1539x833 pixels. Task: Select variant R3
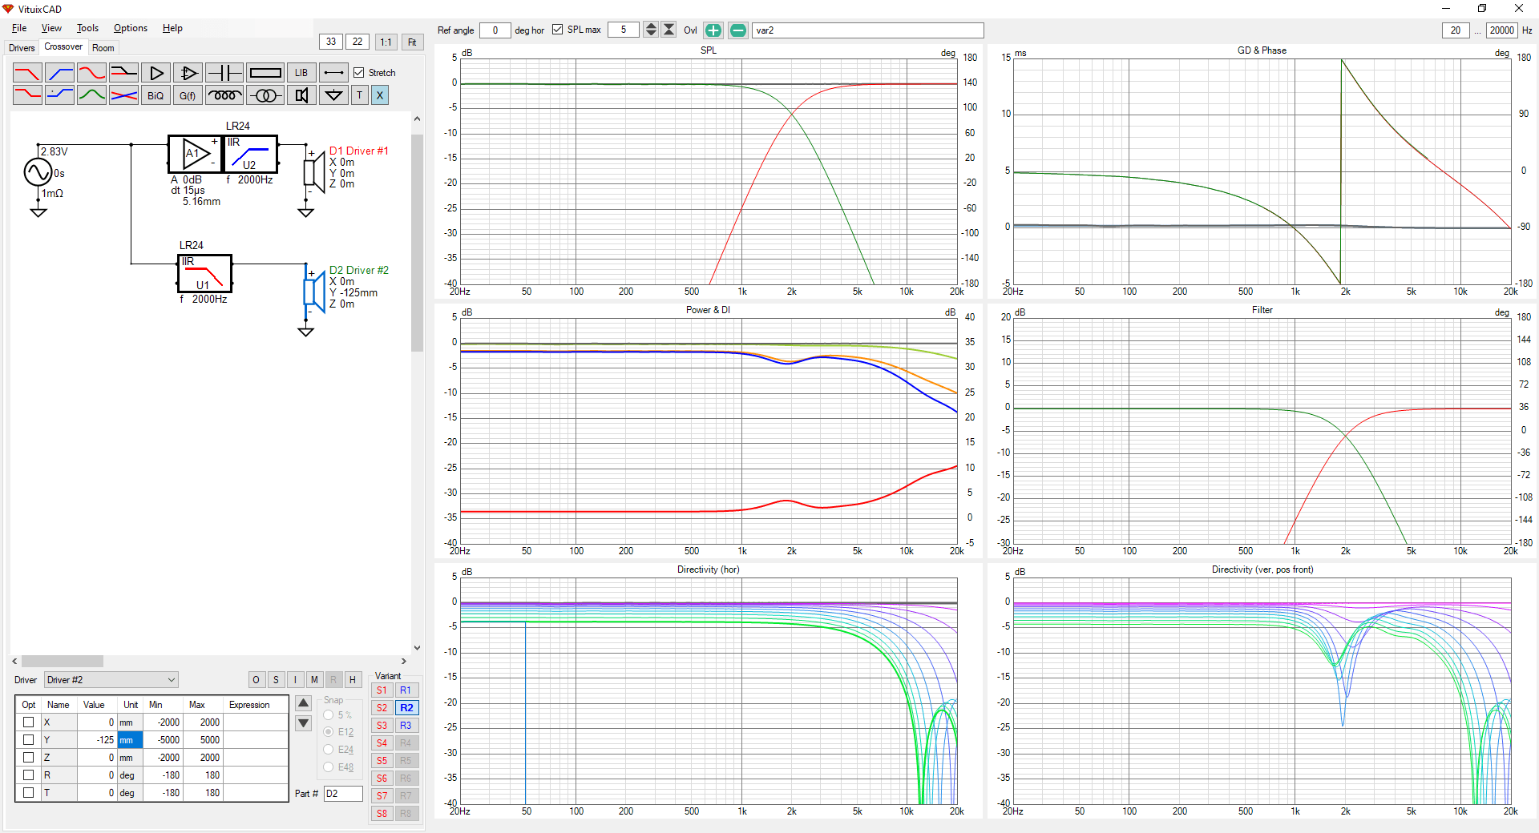(x=406, y=726)
